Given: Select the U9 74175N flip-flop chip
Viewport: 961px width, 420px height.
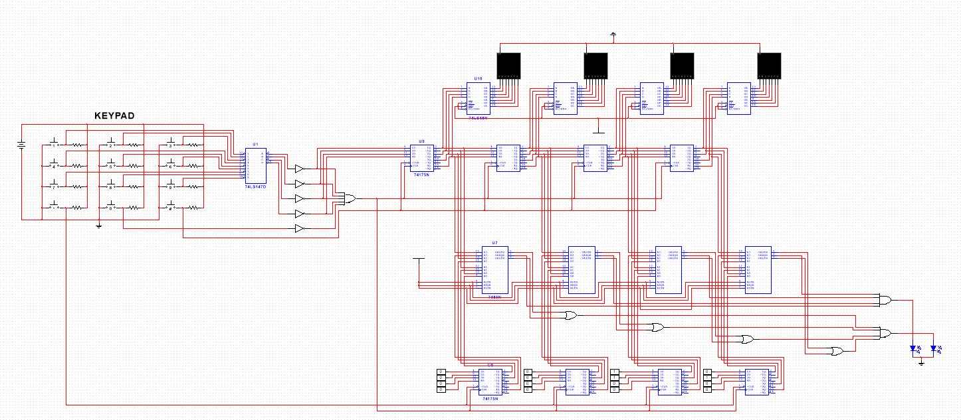Looking at the screenshot, I should pos(421,158).
